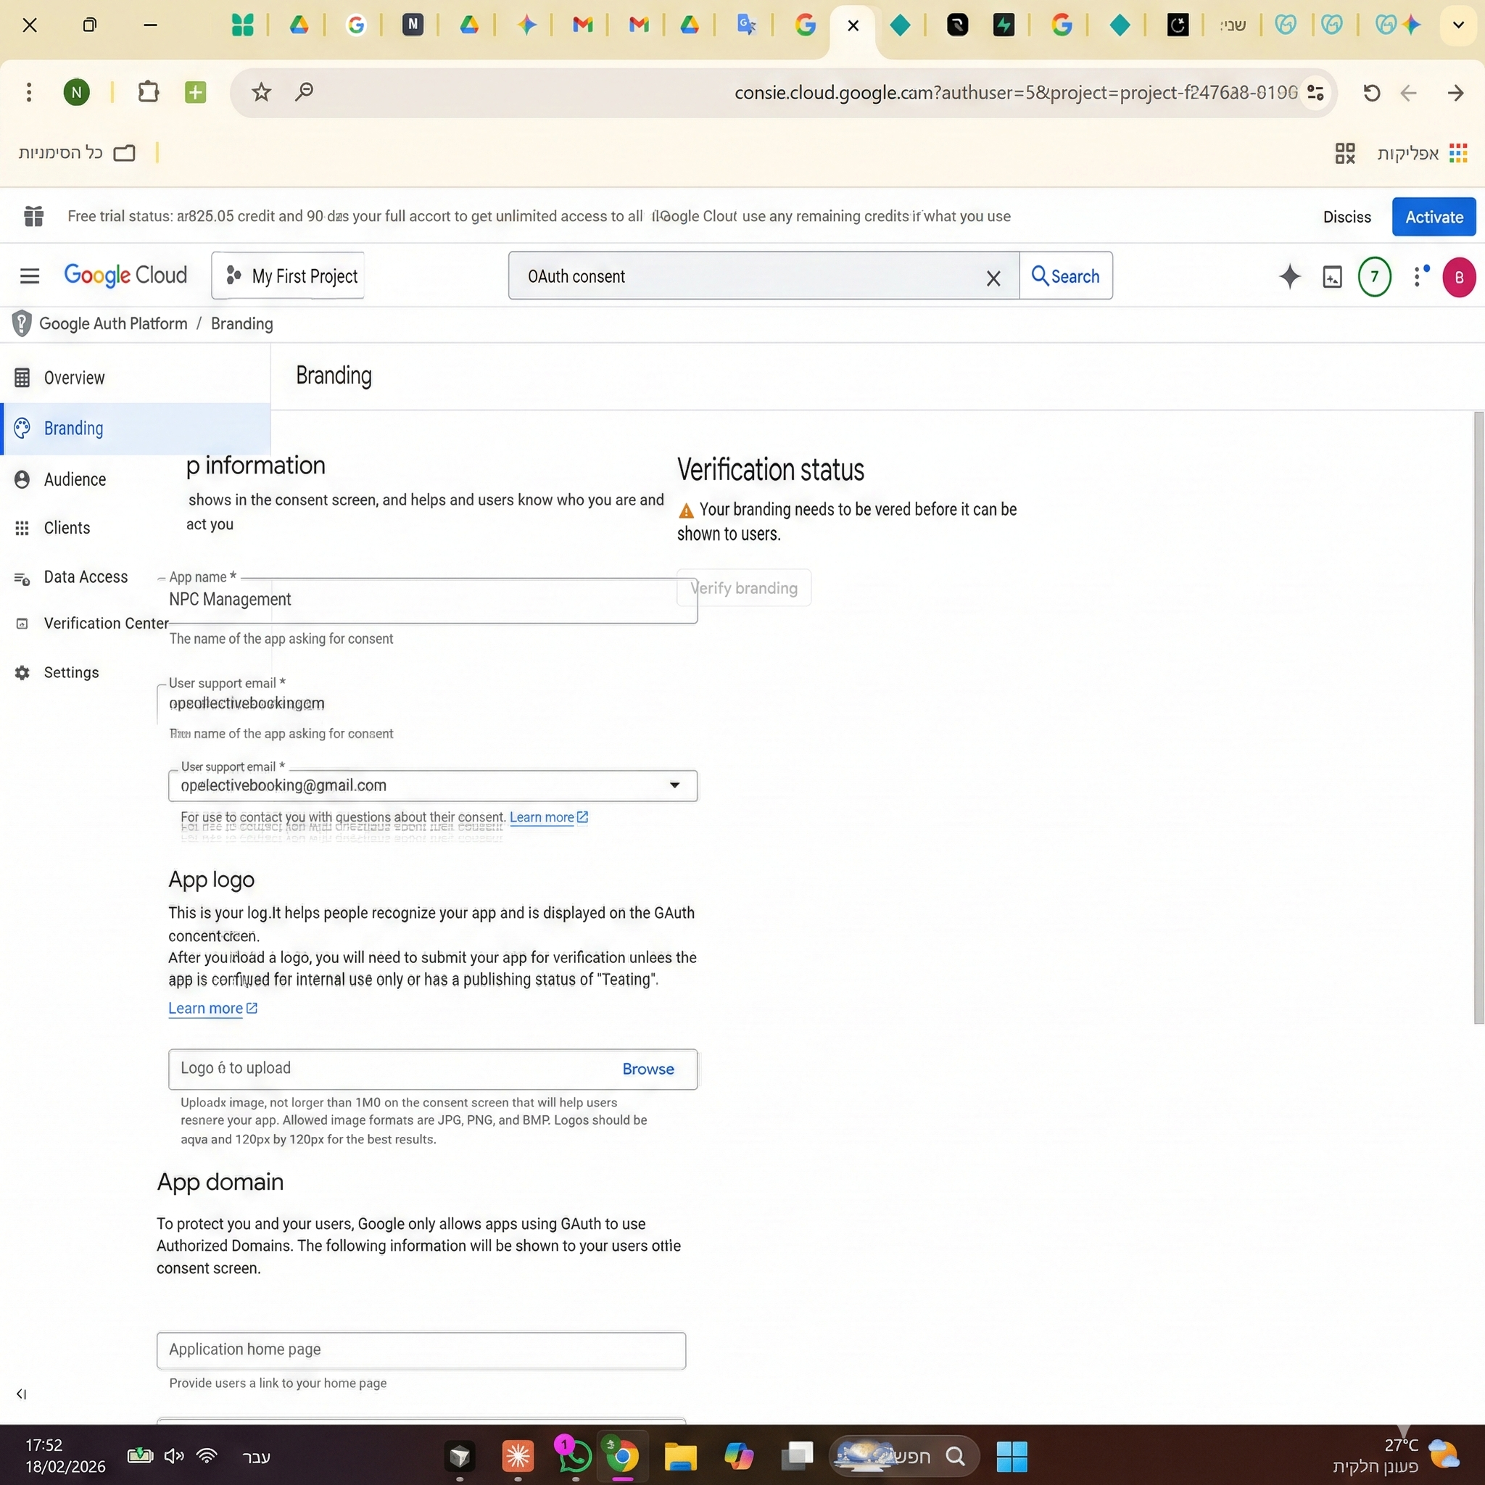Open the Gemini sparkle assistant icon
Image resolution: width=1485 pixels, height=1485 pixels.
[x=1289, y=276]
